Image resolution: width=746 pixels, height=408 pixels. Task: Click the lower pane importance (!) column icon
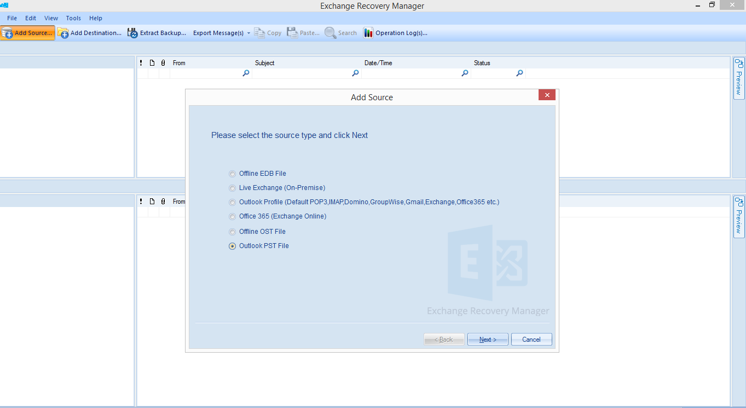(141, 202)
